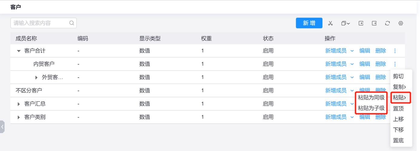Click 删除 link for 客户合计 row
Screen dimensions: 420x151
[381, 51]
